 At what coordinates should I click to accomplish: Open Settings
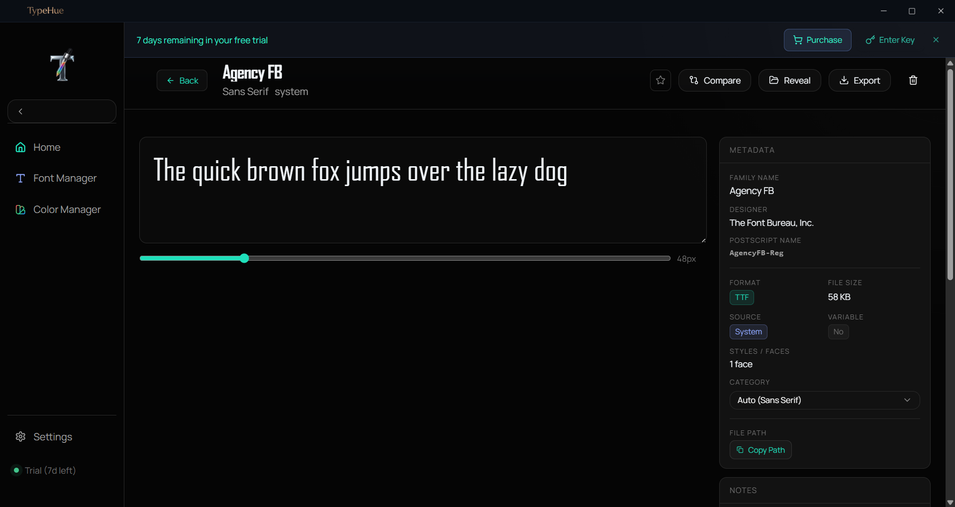pos(53,437)
